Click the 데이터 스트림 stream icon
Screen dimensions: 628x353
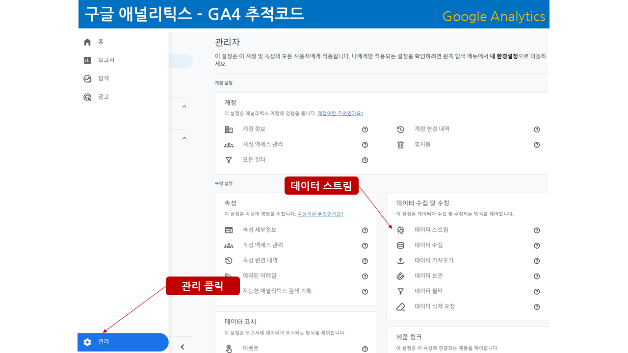click(x=400, y=230)
